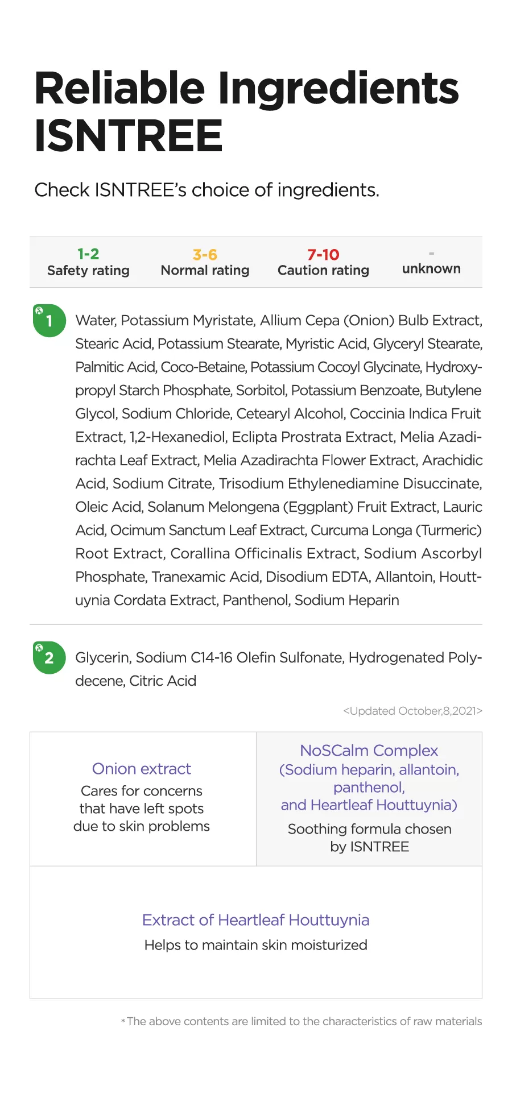
Task: Click the green number 1 rating badge
Action: point(49,321)
